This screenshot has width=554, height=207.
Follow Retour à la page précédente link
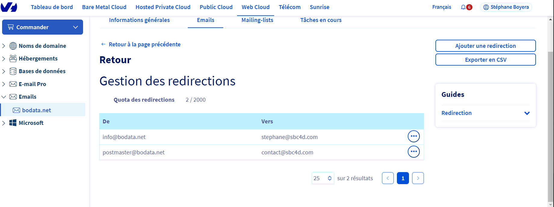(144, 45)
